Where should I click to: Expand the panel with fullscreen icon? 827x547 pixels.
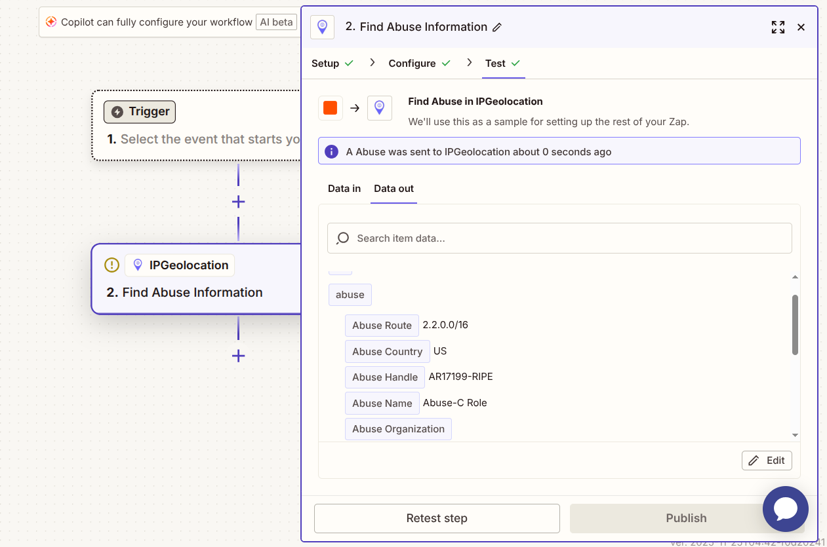(x=778, y=27)
